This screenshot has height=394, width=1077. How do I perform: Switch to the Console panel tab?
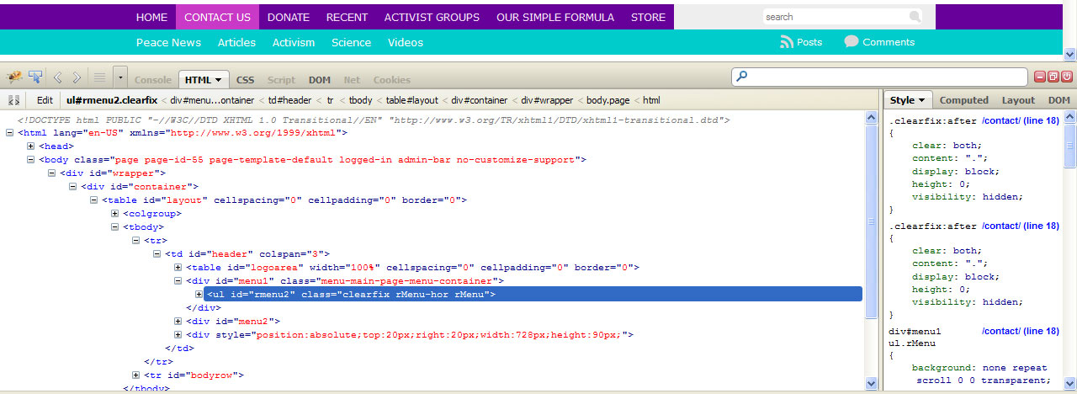click(x=153, y=80)
